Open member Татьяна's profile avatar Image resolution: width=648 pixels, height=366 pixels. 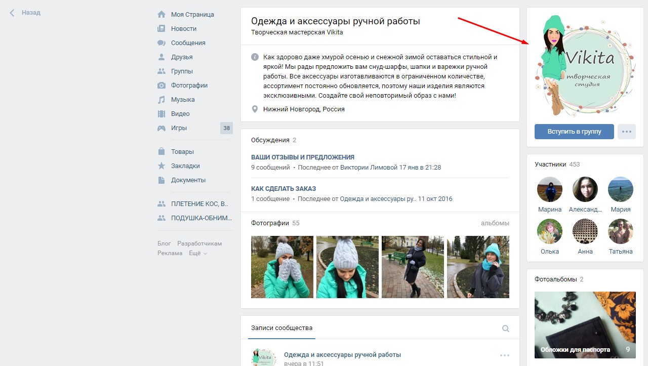[621, 231]
